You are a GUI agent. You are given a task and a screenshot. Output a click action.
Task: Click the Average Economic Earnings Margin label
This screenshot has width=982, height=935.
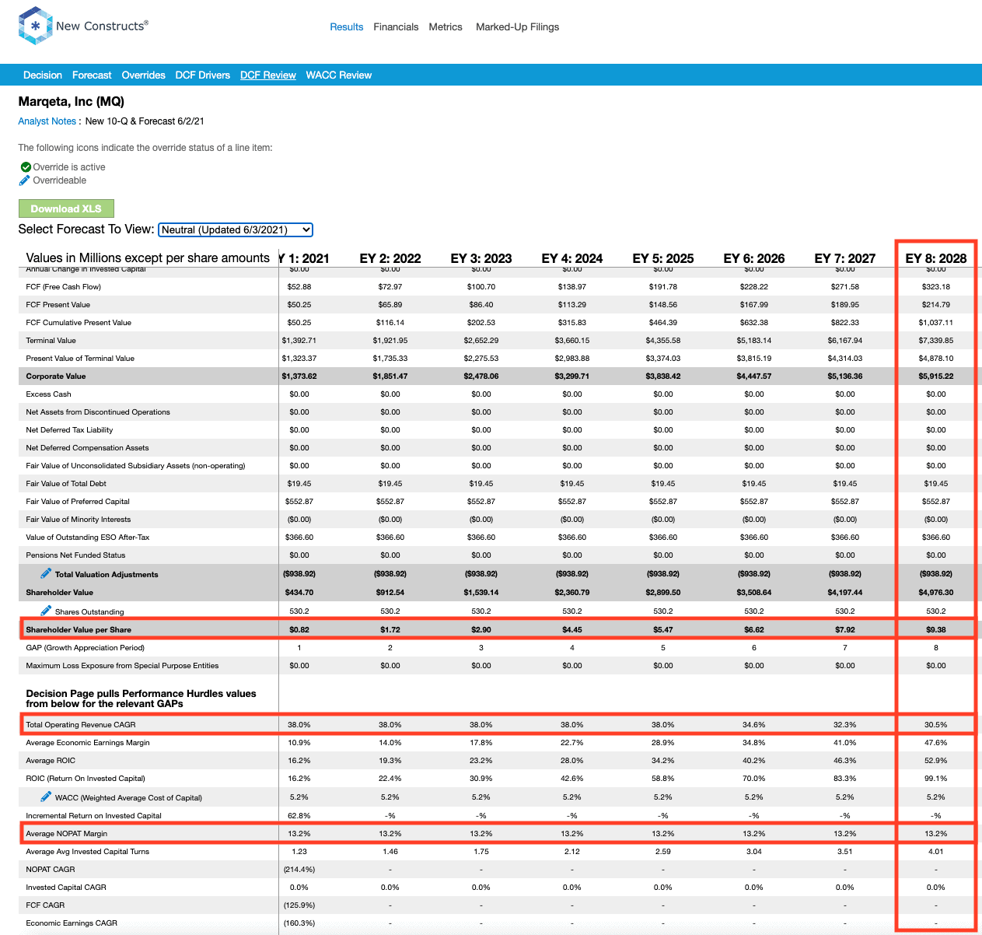pos(88,742)
